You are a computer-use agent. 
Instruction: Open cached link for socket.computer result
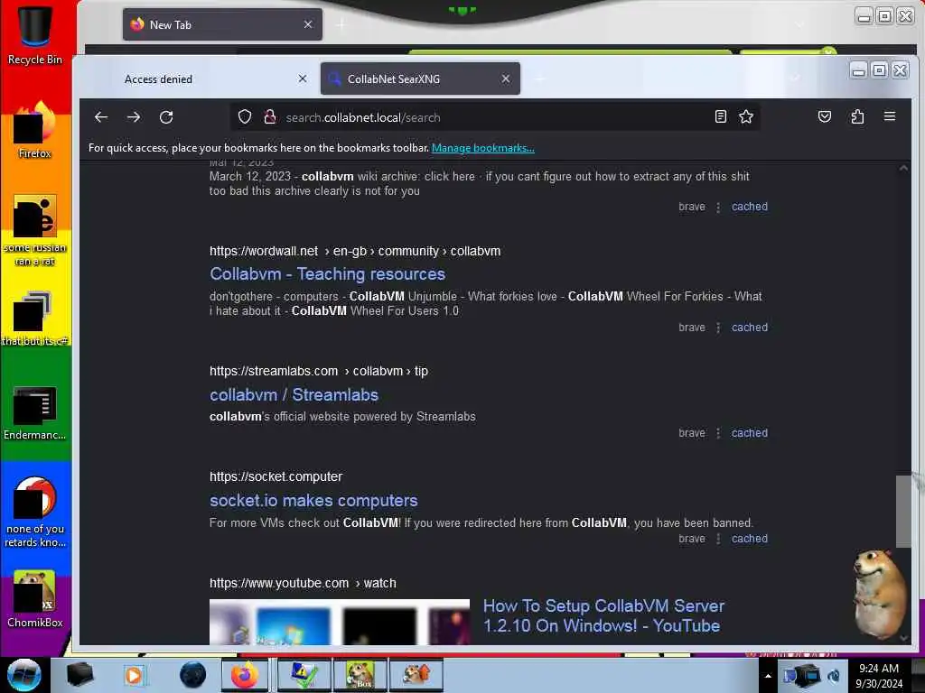(749, 539)
